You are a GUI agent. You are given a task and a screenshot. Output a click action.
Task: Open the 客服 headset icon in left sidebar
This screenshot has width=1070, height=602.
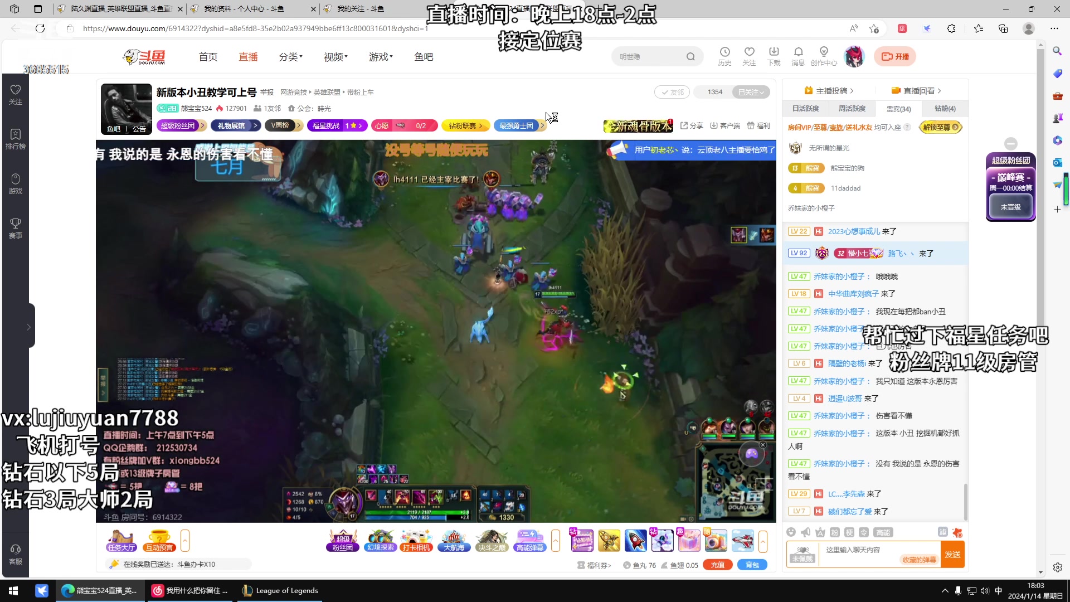click(16, 555)
